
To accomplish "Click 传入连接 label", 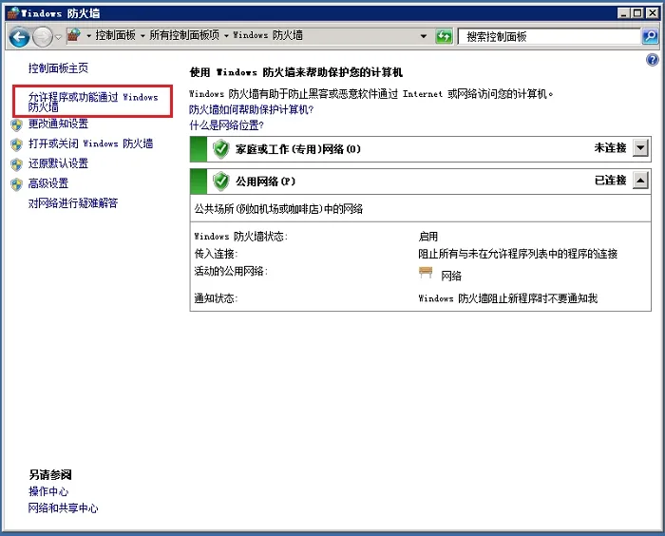I will tap(216, 254).
